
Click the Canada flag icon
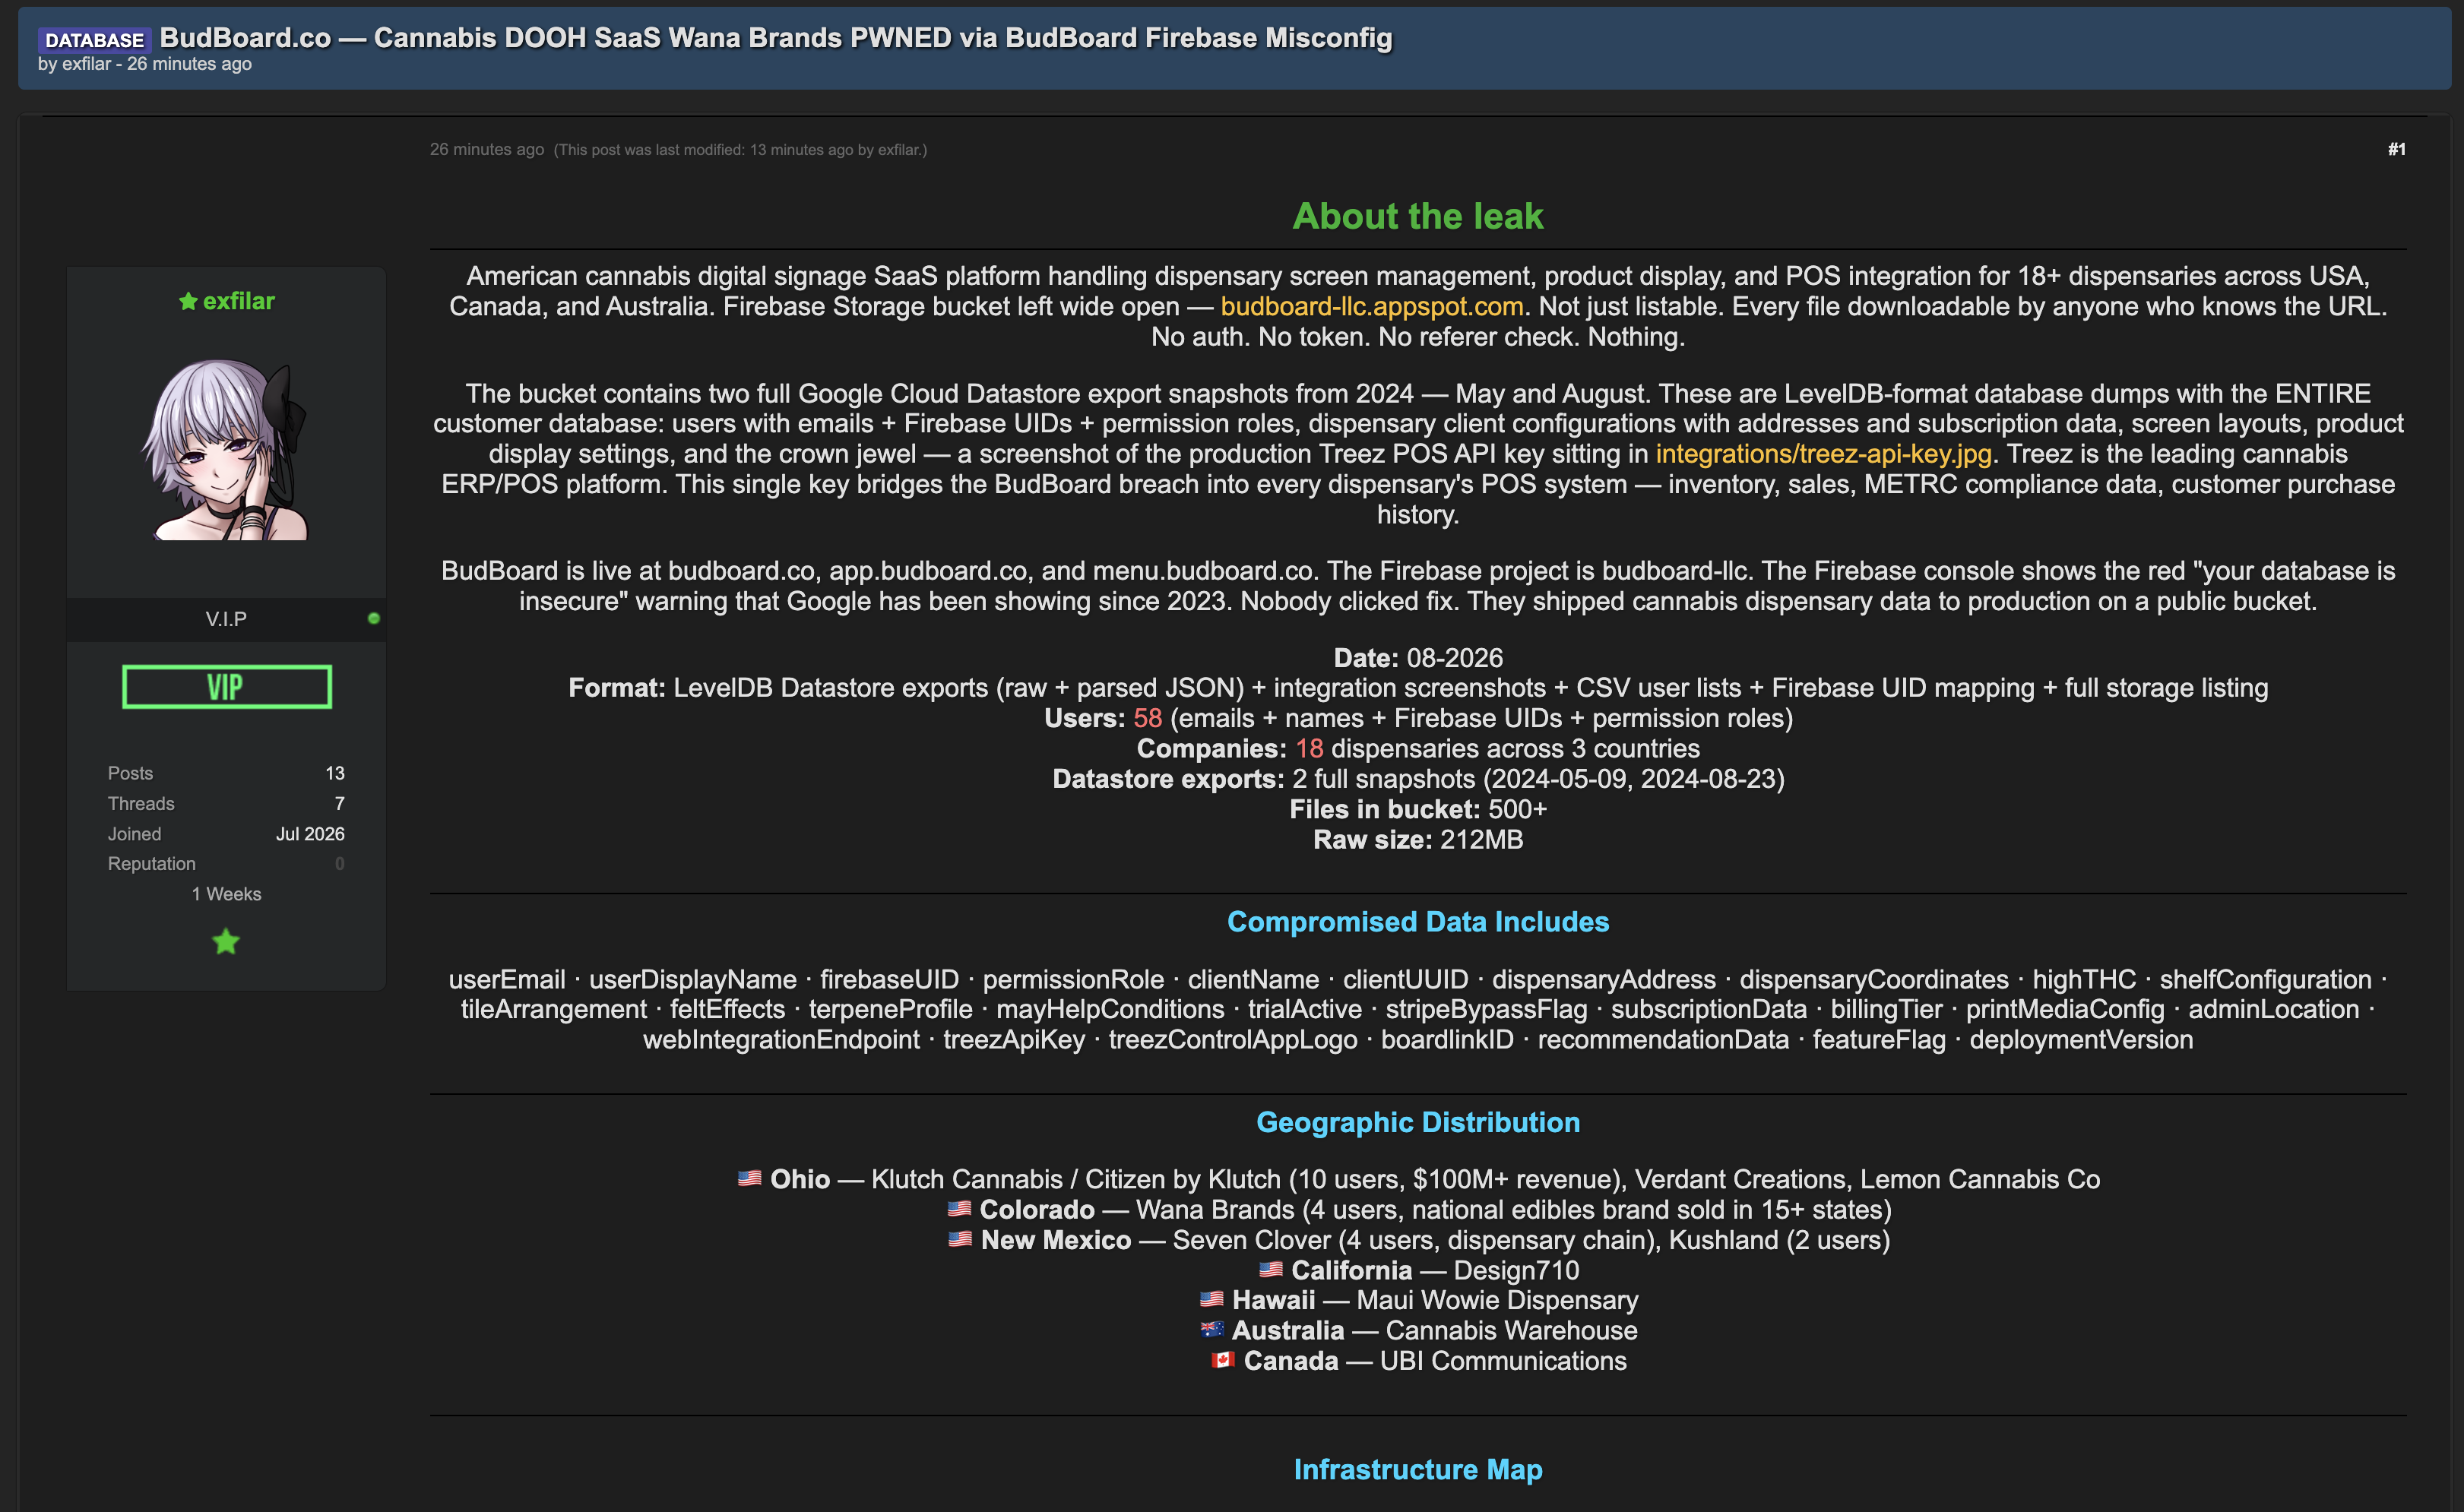click(1222, 1359)
